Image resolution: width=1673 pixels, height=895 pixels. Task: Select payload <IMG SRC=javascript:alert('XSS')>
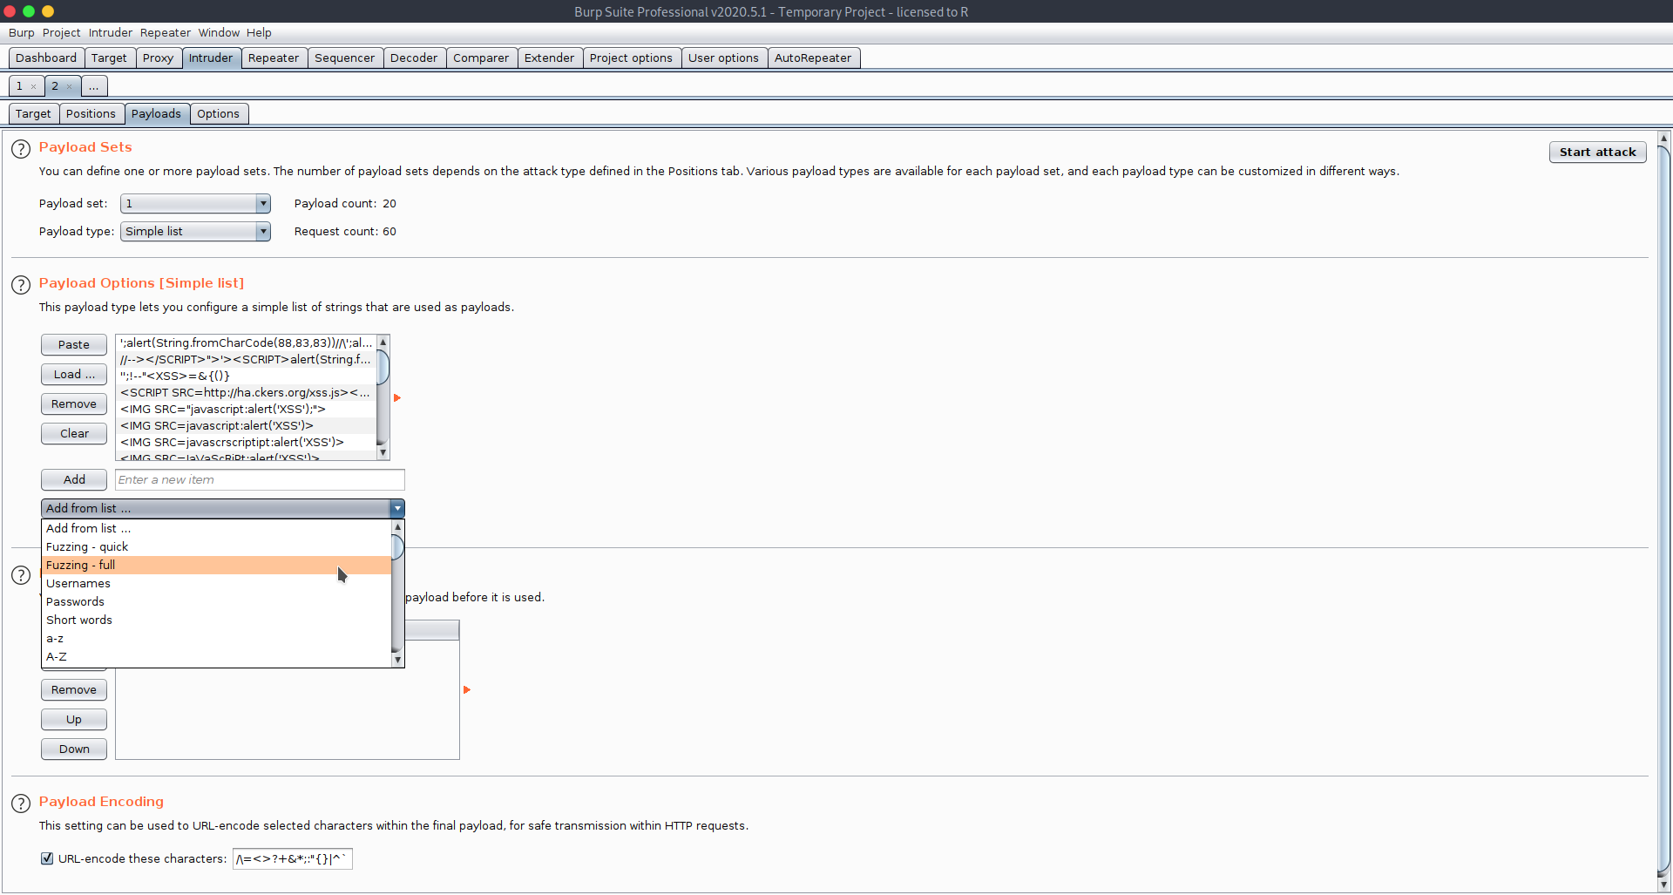[x=246, y=425]
